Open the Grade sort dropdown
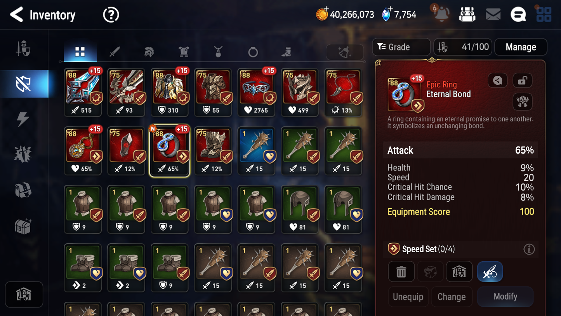Viewport: 561px width, 316px height. click(x=401, y=47)
